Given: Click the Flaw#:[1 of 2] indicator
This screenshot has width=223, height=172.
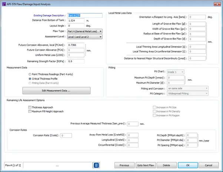Looking at the screenshot, I should (x=13, y=165).
